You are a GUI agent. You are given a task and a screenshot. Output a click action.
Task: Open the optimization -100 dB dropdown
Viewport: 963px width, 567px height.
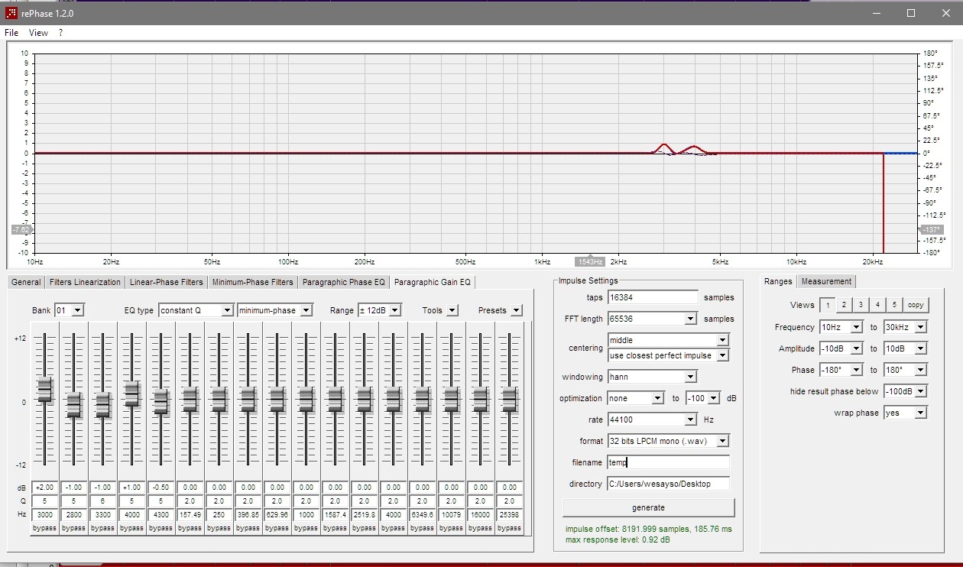703,398
